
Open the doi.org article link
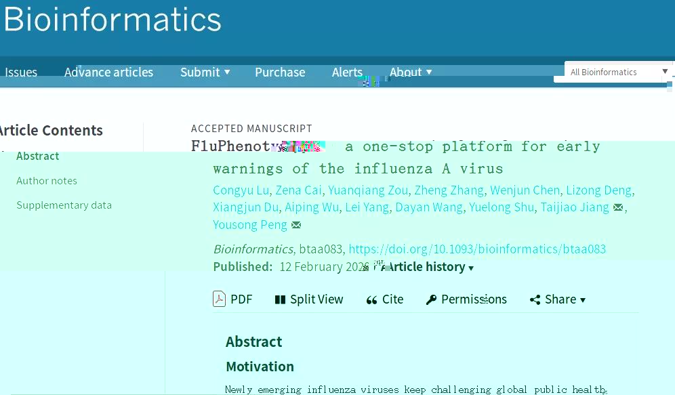(477, 249)
